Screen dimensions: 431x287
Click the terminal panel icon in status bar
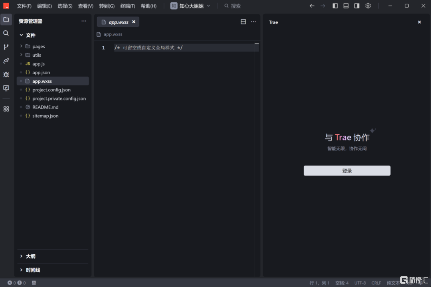(x=34, y=283)
